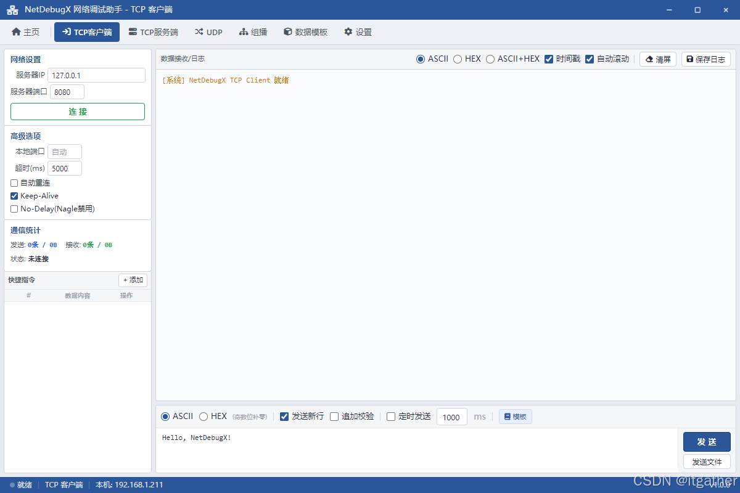Viewport: 740px width, 493px height.
Task: Click the 连接 connect button
Action: 78,112
